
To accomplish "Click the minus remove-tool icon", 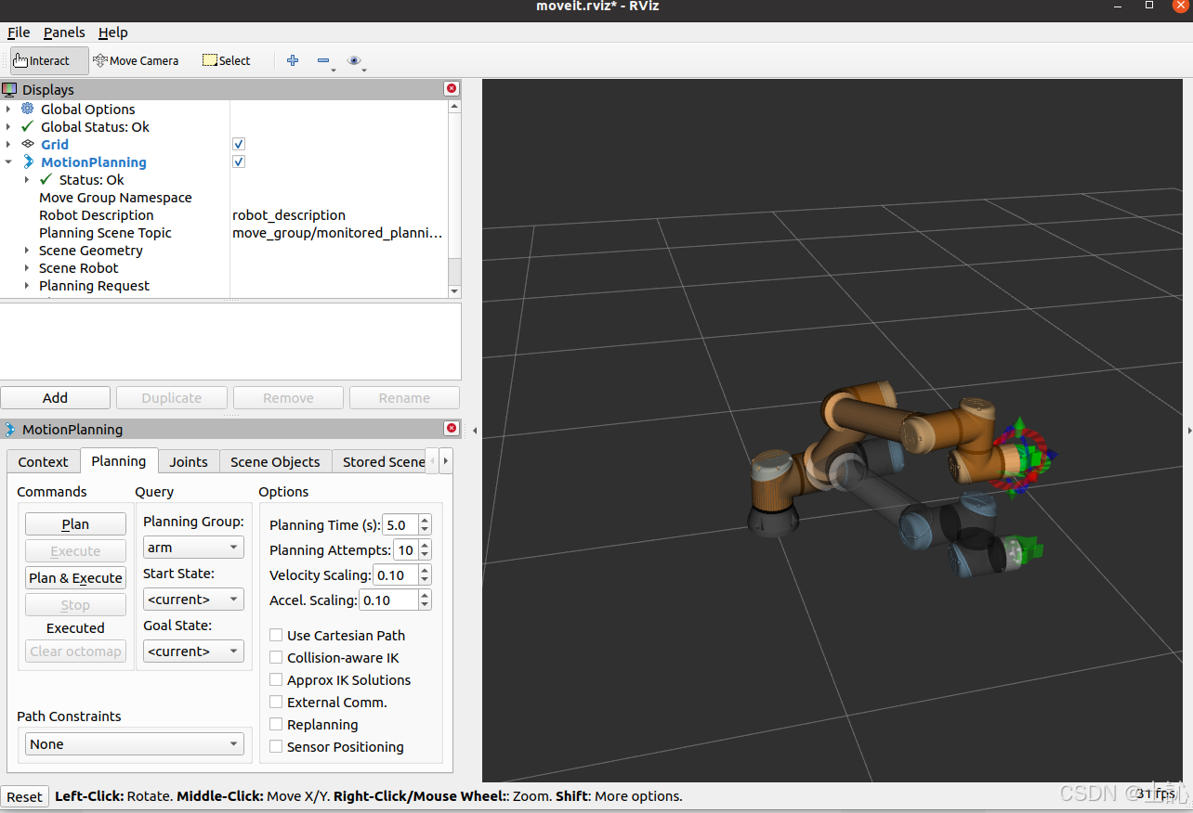I will (323, 60).
